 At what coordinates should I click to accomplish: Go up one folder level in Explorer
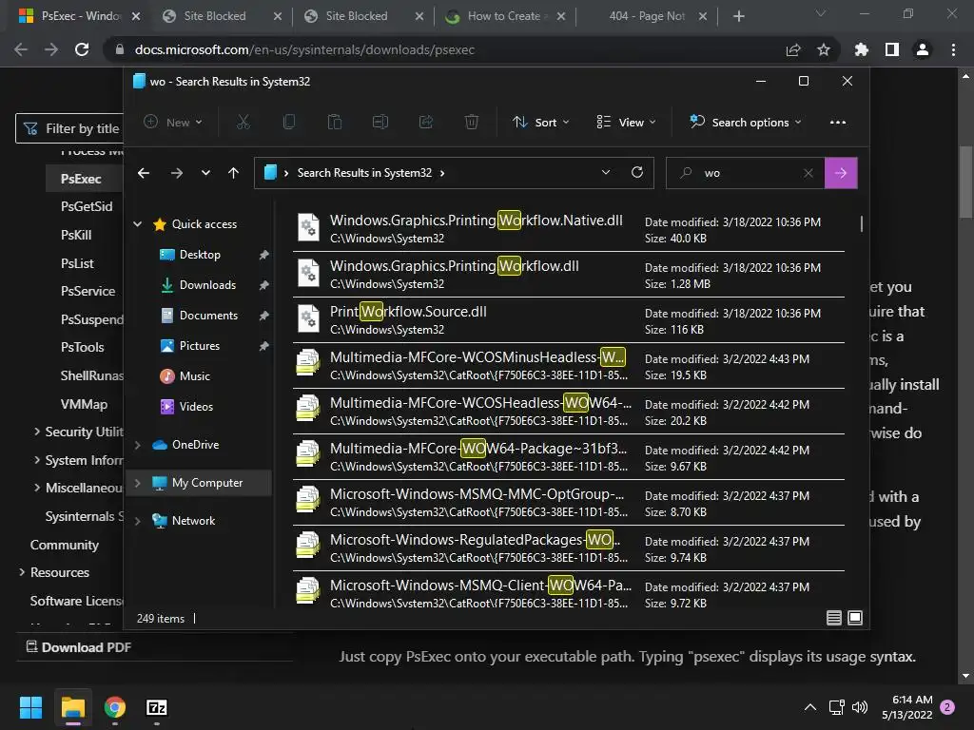tap(234, 173)
